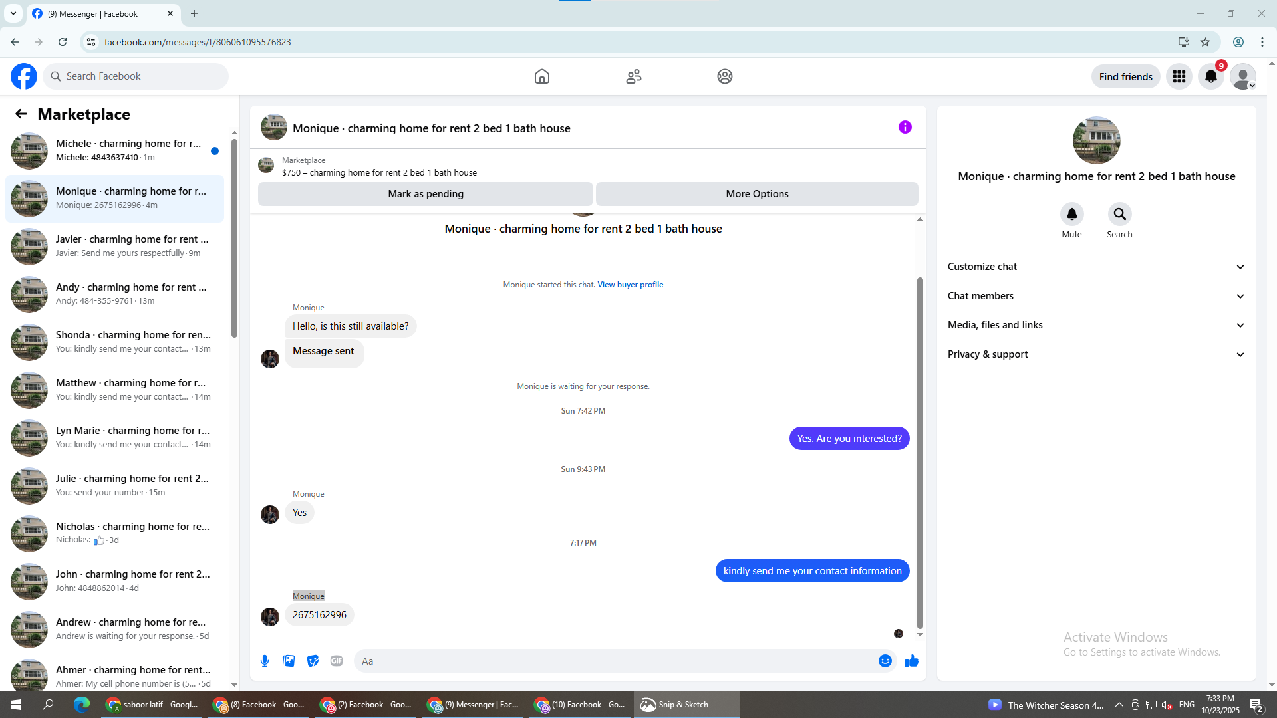The width and height of the screenshot is (1277, 718).
Task: Expand Customize chat section
Action: tap(1095, 267)
